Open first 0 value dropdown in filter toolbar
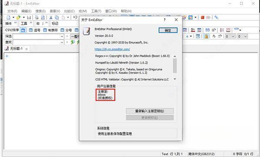The image size is (260, 157). click(233, 36)
